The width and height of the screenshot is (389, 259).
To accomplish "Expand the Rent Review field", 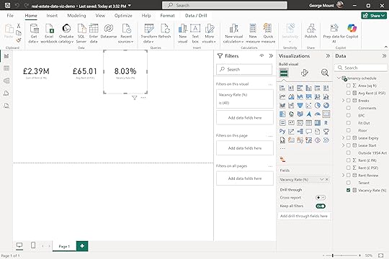I will 344,176.
